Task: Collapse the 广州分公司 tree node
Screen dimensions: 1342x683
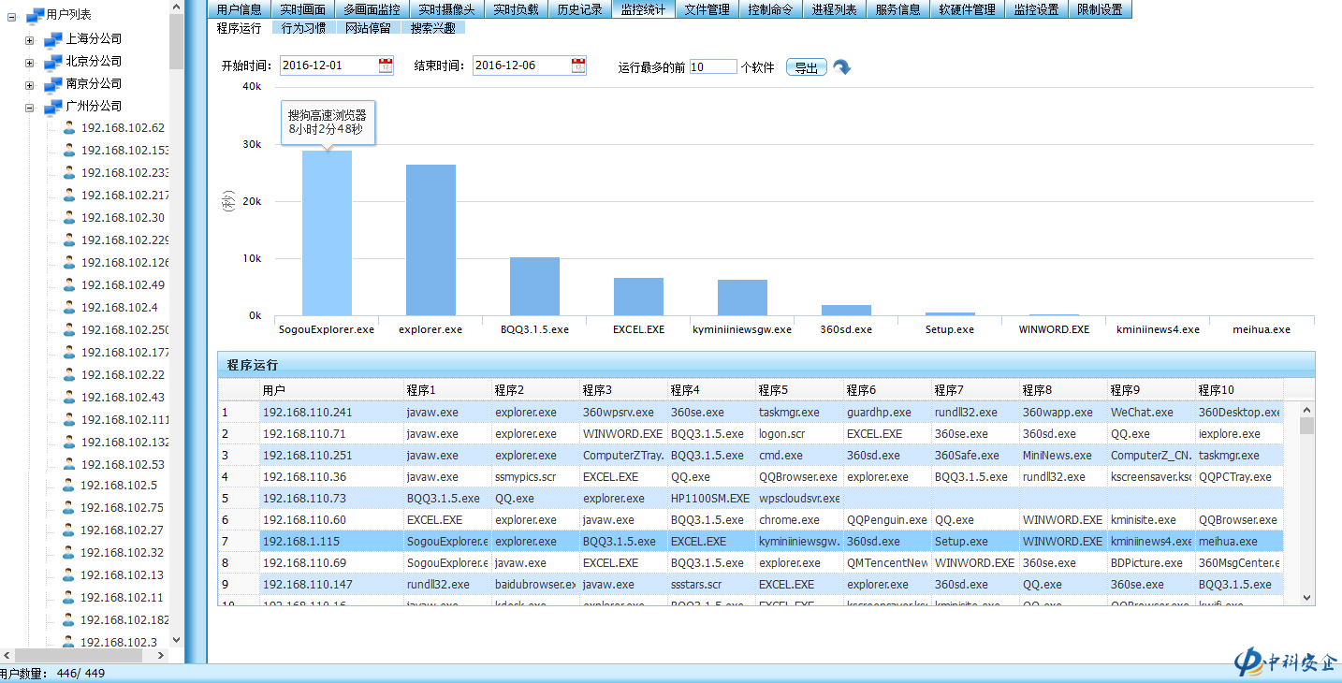Action: [x=30, y=108]
